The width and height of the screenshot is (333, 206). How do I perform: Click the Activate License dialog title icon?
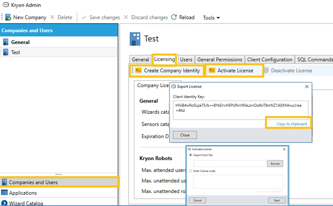click(189, 149)
